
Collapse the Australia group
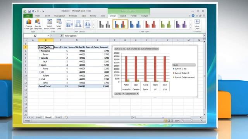tap(40, 51)
